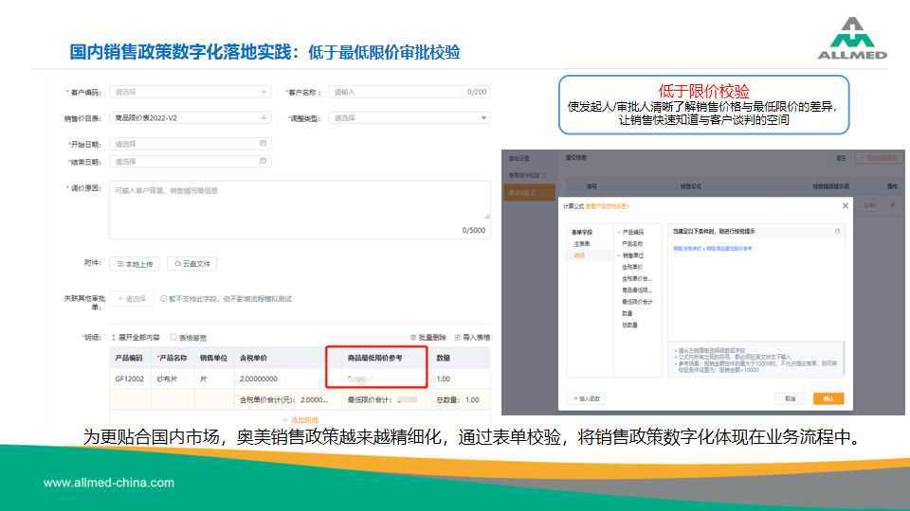The width and height of the screenshot is (910, 511).
Task: Select 主表单 in the formula dialog
Action: coord(581,244)
